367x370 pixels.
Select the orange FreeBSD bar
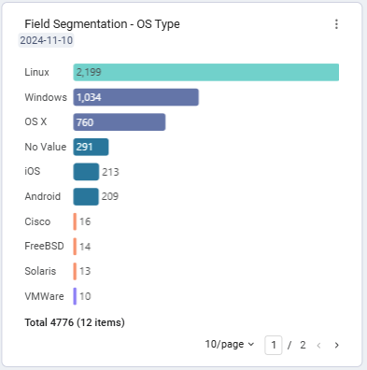[x=75, y=247]
